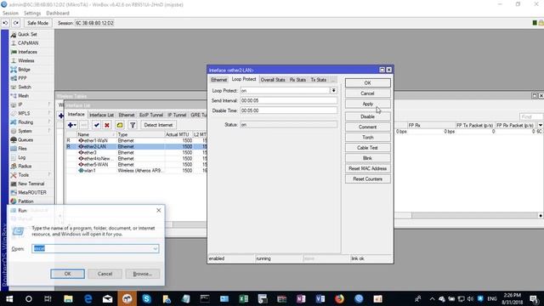Open Partition menu item
This screenshot has width=544, height=306.
point(25,201)
